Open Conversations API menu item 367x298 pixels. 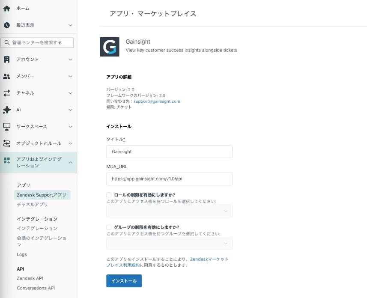click(36, 288)
